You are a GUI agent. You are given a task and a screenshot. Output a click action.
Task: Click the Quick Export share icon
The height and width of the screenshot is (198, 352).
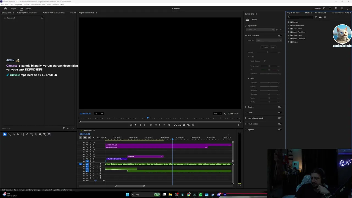[330, 9]
